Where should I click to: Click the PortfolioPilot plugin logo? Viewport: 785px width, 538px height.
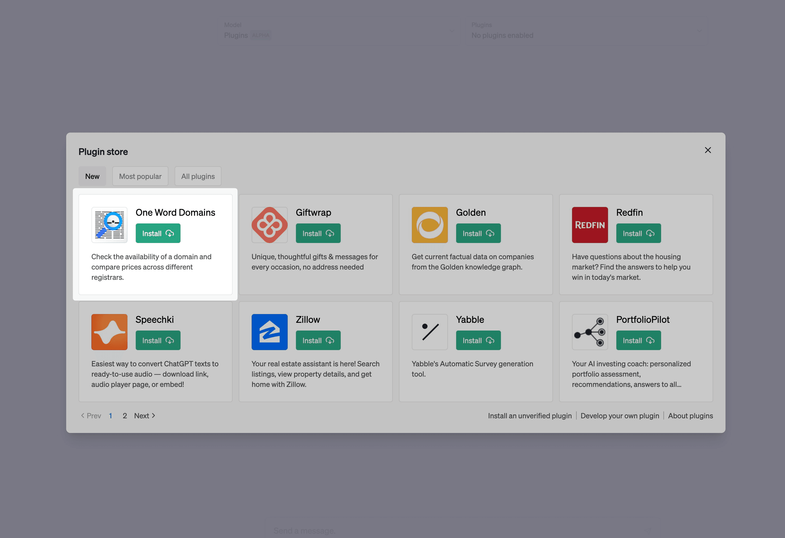pyautogui.click(x=590, y=332)
